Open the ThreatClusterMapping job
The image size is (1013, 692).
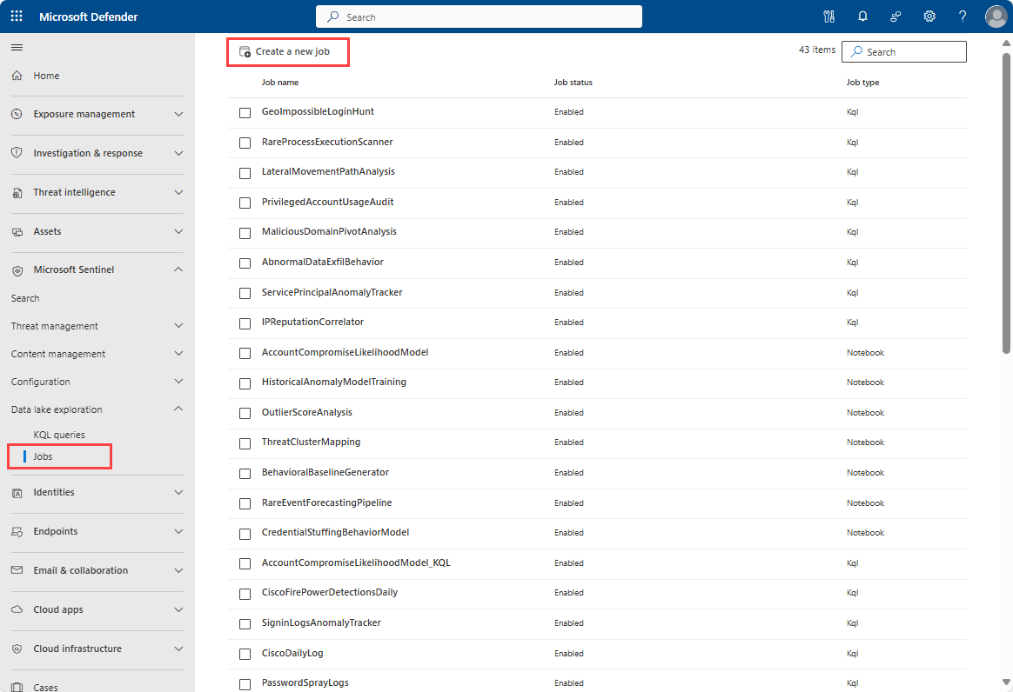pyautogui.click(x=311, y=442)
